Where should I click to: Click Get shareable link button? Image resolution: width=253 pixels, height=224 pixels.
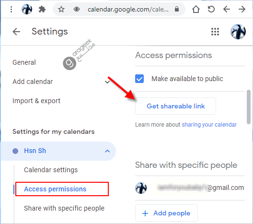pyautogui.click(x=175, y=106)
